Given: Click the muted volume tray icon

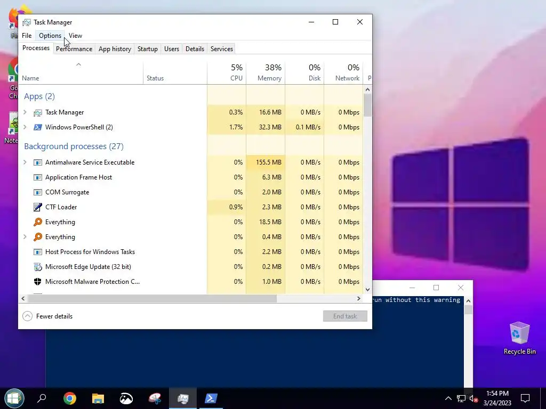Looking at the screenshot, I should tap(473, 398).
